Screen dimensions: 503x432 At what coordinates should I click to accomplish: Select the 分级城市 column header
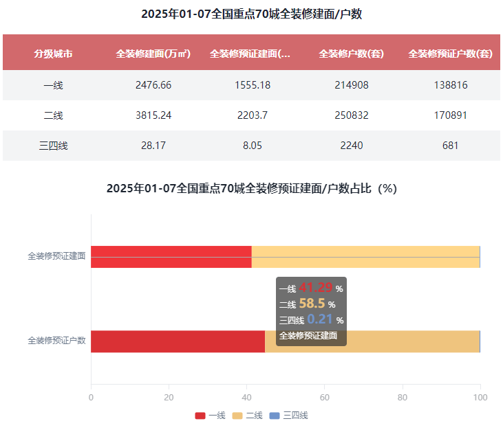pyautogui.click(x=53, y=53)
